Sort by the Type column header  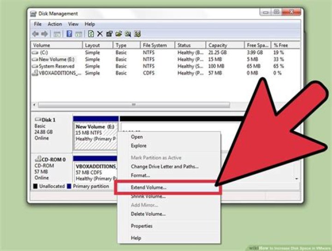127,45
